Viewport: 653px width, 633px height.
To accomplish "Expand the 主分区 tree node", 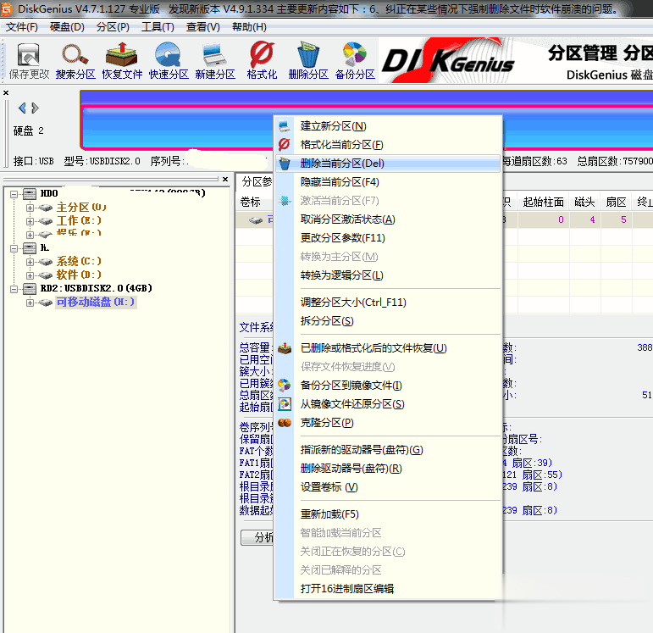I will click(x=30, y=208).
